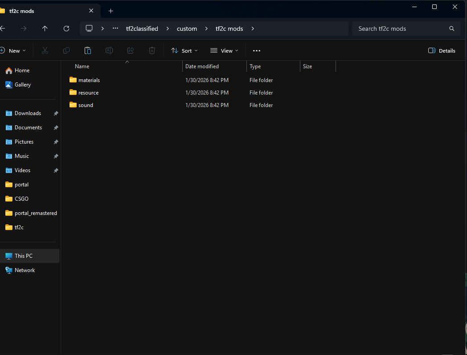Refresh the current folder view
This screenshot has width=467, height=355.
tap(66, 29)
